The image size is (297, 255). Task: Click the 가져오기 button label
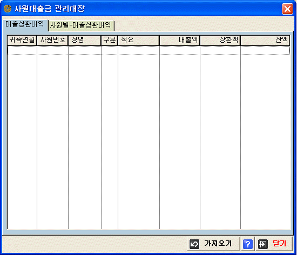click(x=218, y=244)
